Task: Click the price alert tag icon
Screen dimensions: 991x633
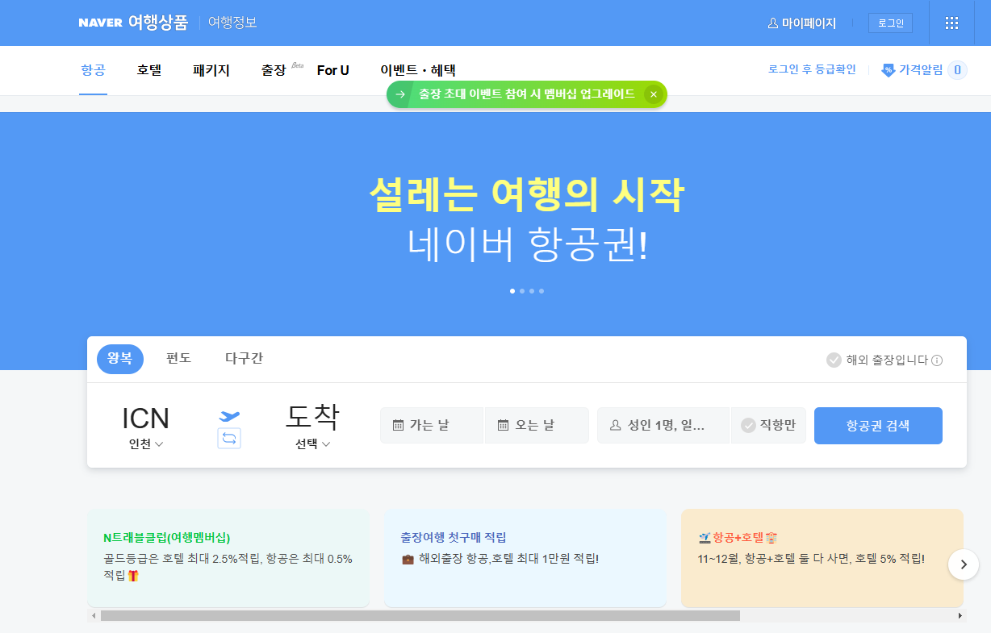Action: pyautogui.click(x=888, y=70)
